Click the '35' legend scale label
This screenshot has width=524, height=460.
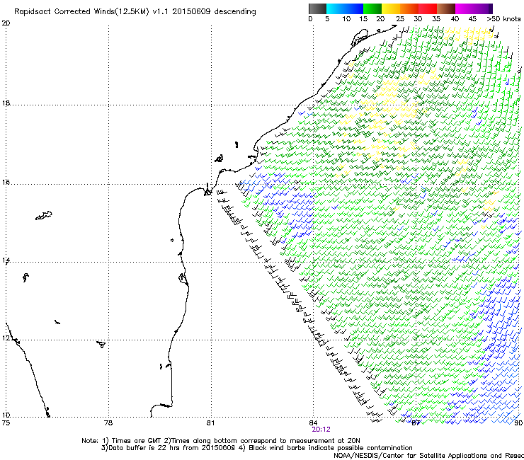(x=436, y=19)
